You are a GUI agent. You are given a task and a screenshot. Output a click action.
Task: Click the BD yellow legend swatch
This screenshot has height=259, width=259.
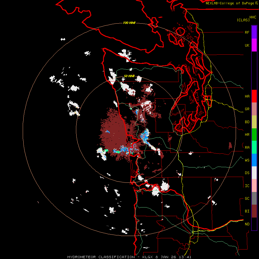(254, 122)
